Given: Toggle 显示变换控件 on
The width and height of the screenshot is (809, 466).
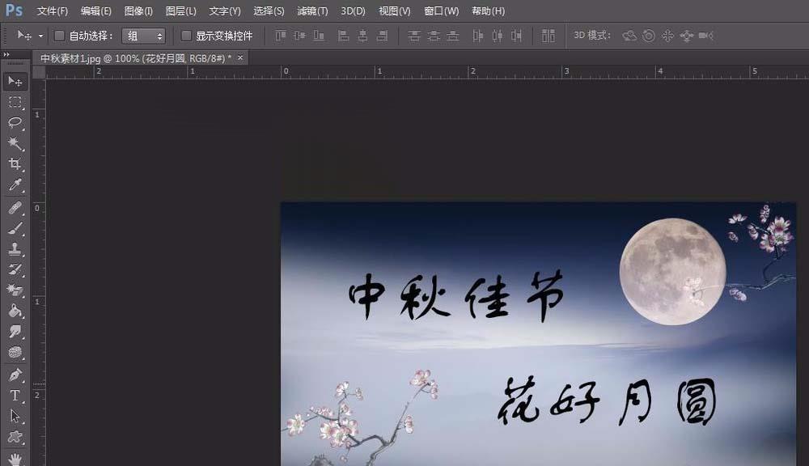Looking at the screenshot, I should click(x=185, y=36).
